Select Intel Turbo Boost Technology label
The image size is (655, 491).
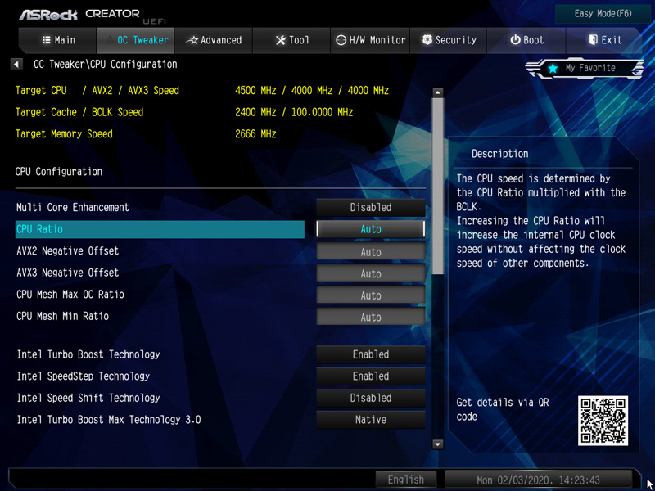[x=88, y=354]
